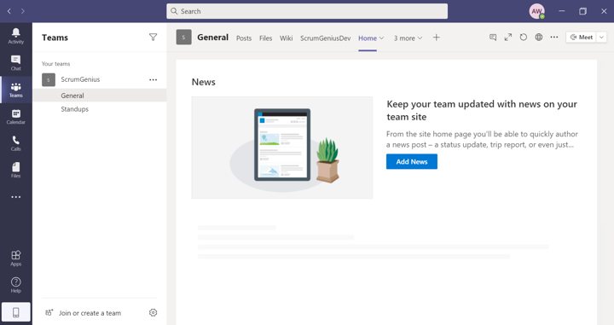Click the Join or create a team icon

pyautogui.click(x=49, y=312)
